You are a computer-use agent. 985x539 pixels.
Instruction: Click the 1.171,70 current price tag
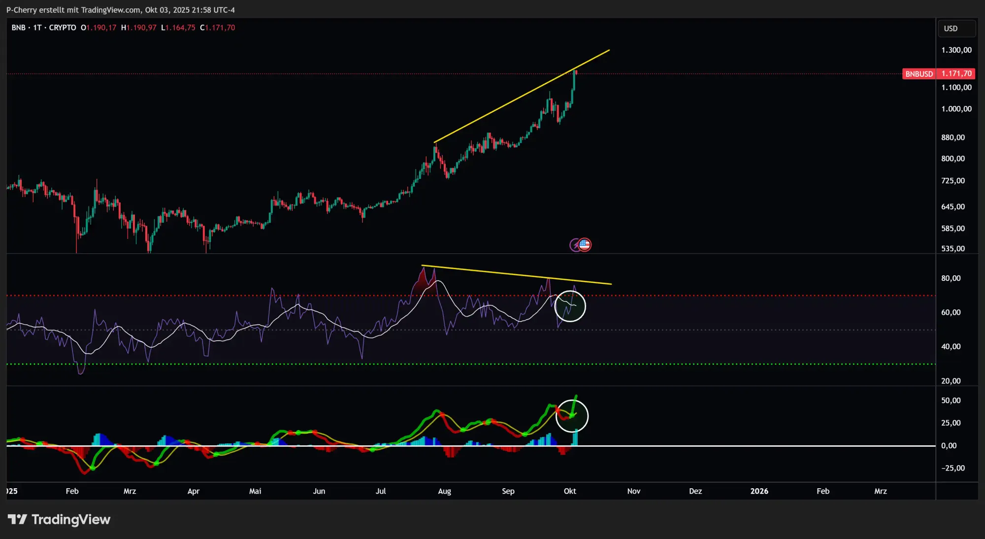(x=956, y=74)
